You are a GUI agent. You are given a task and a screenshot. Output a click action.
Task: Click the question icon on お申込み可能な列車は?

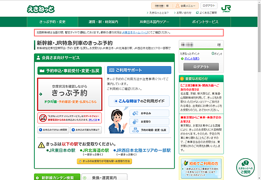(x=73, y=130)
